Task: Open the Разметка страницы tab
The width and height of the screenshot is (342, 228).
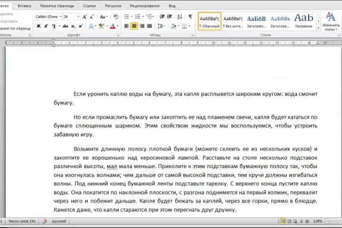Action: coord(57,6)
